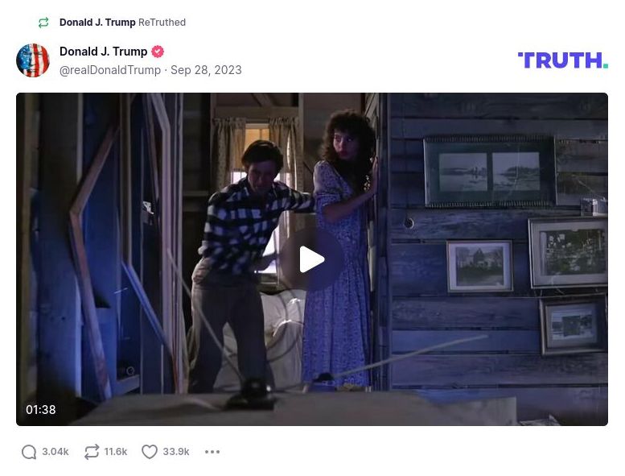Like the post with the heart icon

(150, 452)
